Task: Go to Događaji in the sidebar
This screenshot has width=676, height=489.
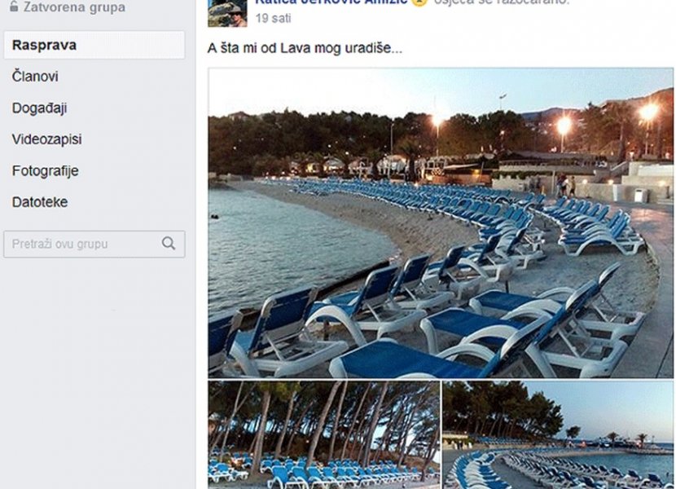Action: pyautogui.click(x=39, y=108)
